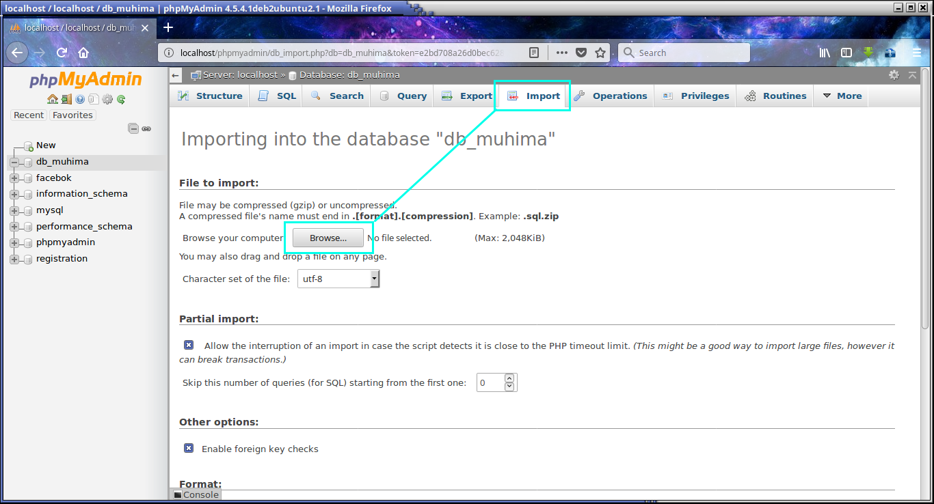
Task: Save page to Pocket icon
Action: pos(581,53)
